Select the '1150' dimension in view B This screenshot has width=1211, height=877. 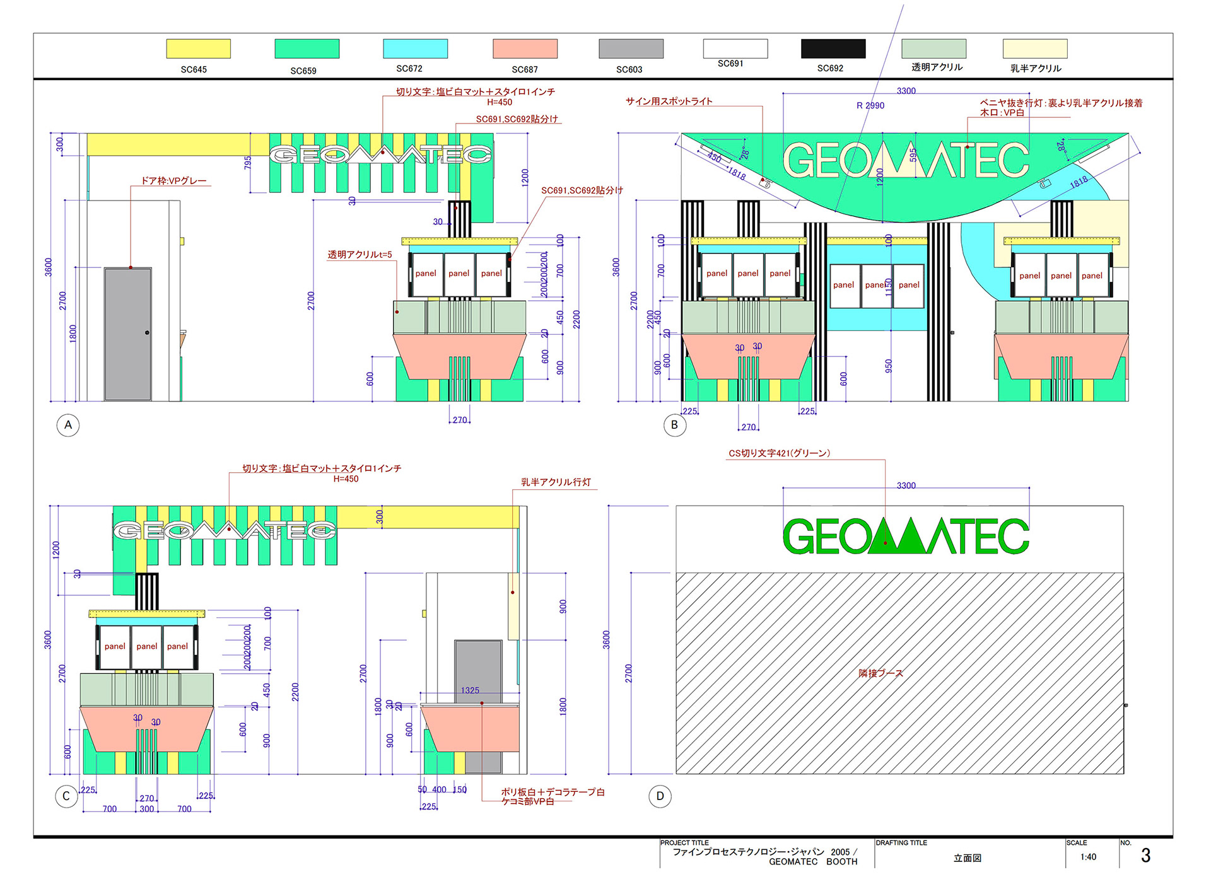(889, 287)
